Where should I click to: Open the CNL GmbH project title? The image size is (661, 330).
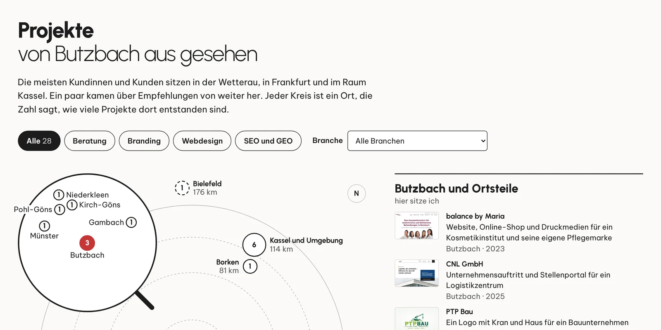point(464,264)
